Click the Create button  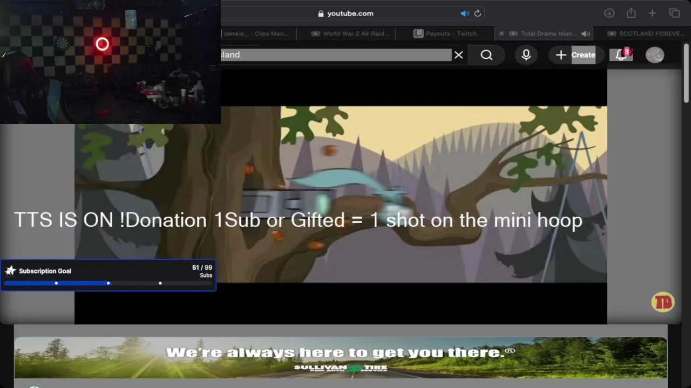tap(575, 55)
